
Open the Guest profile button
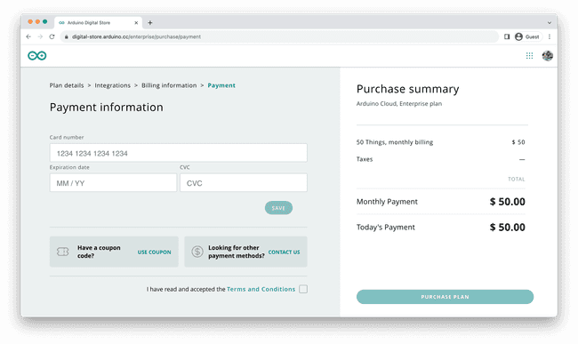click(527, 36)
